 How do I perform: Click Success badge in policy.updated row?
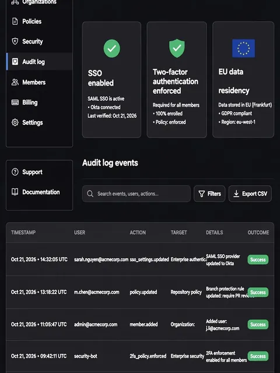pos(258,292)
